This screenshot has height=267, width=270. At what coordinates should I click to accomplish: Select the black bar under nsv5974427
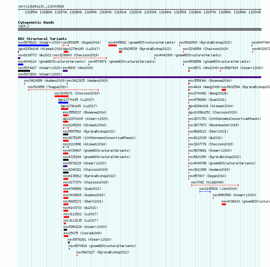24,71
